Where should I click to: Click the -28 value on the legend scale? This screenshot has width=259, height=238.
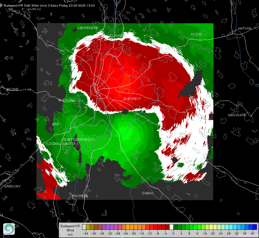[118, 234]
